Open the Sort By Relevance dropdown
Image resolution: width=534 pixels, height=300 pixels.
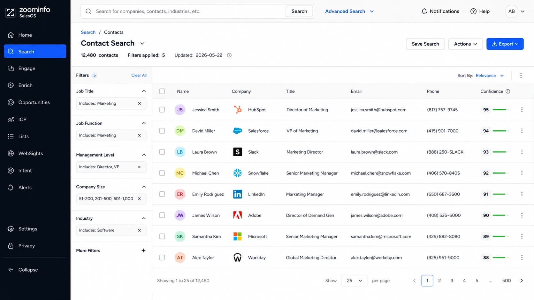coord(490,76)
